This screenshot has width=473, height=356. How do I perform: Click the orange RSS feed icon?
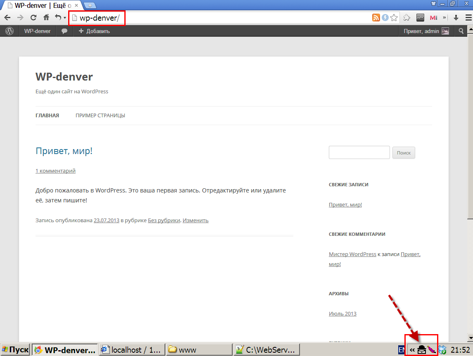point(376,17)
